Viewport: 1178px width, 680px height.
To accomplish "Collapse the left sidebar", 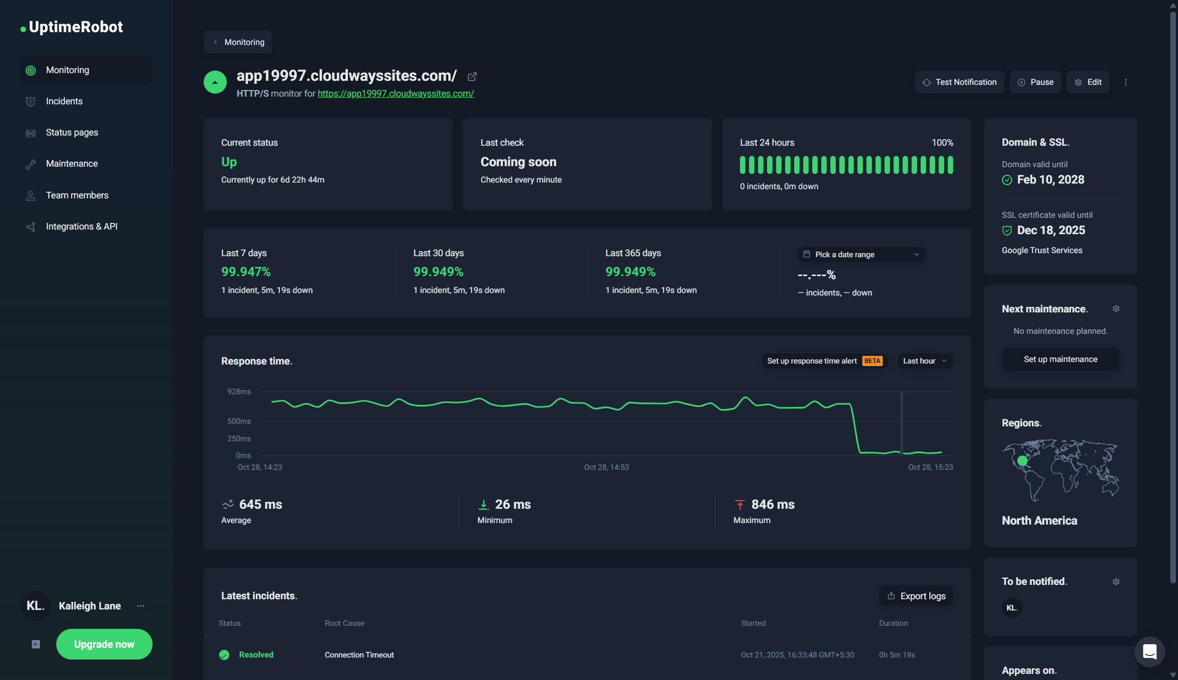I will [x=35, y=644].
